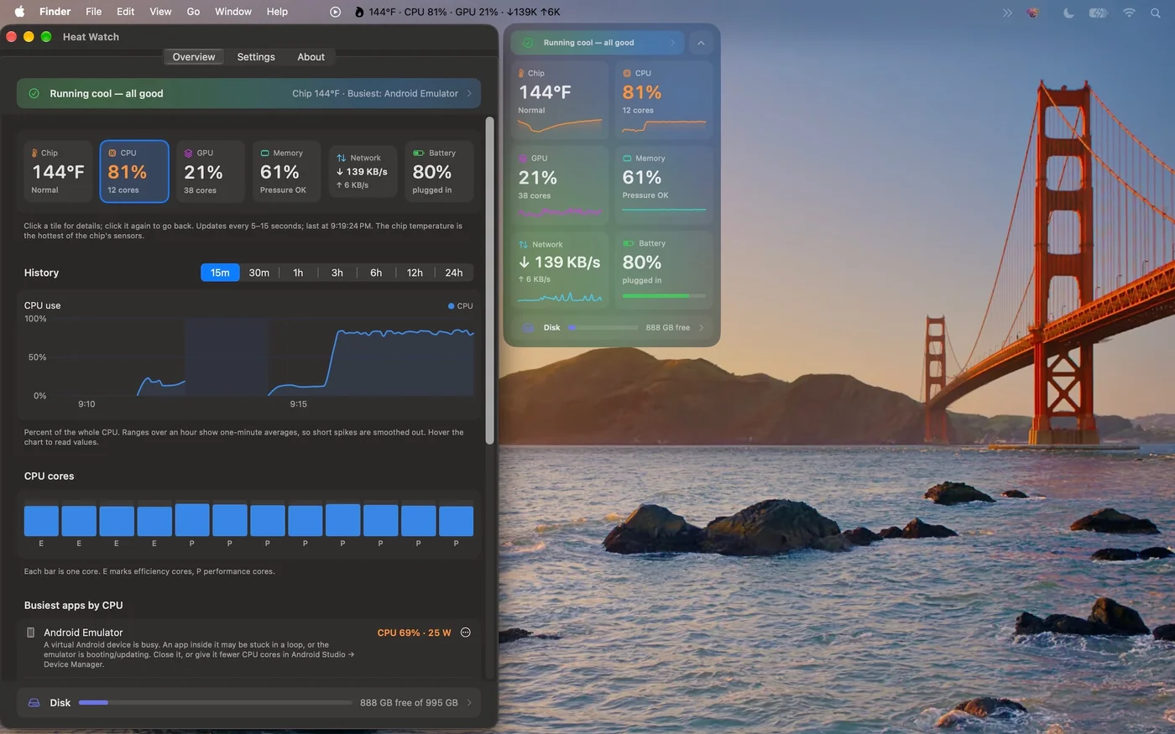The width and height of the screenshot is (1175, 734).
Task: Switch to the About tab
Action: point(311,57)
